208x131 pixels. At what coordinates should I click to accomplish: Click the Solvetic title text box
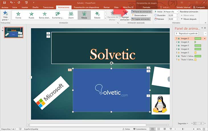coord(111,48)
